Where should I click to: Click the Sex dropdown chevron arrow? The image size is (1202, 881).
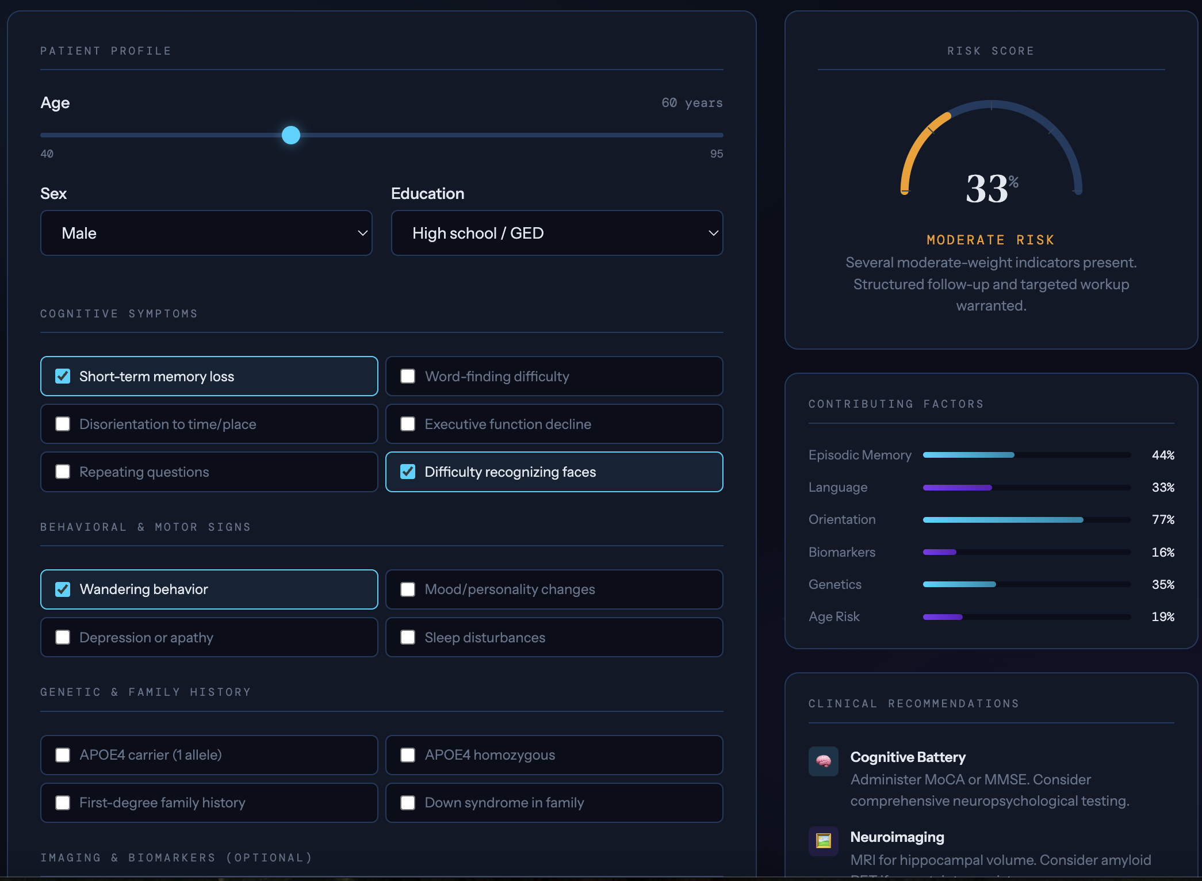tap(362, 233)
